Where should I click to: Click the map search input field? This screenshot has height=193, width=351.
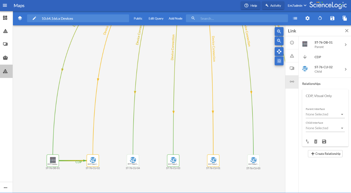(x=241, y=19)
